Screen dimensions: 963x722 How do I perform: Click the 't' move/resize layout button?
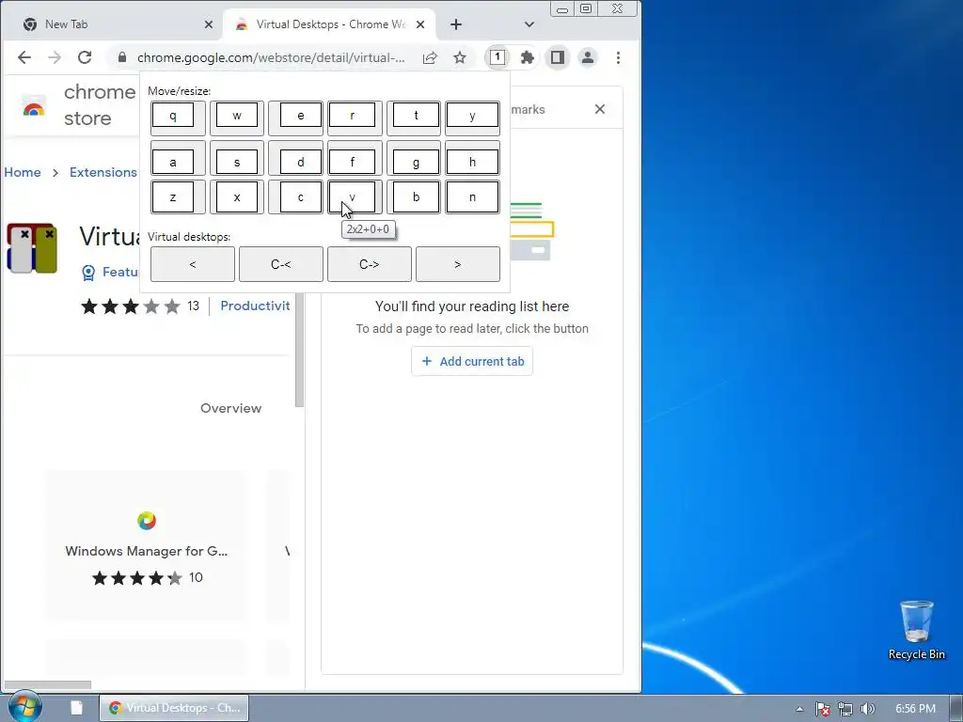[x=414, y=118]
